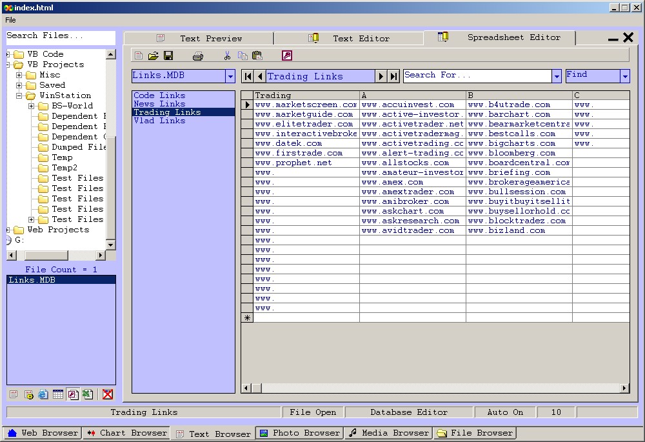The height and width of the screenshot is (442, 645).
Task: Open a file using the folder icon
Action: 153,55
